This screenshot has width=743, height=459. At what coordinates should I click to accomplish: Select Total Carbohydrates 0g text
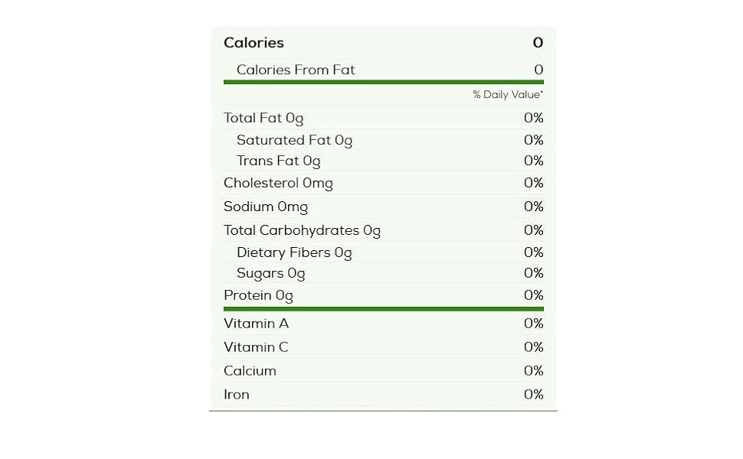(x=302, y=231)
